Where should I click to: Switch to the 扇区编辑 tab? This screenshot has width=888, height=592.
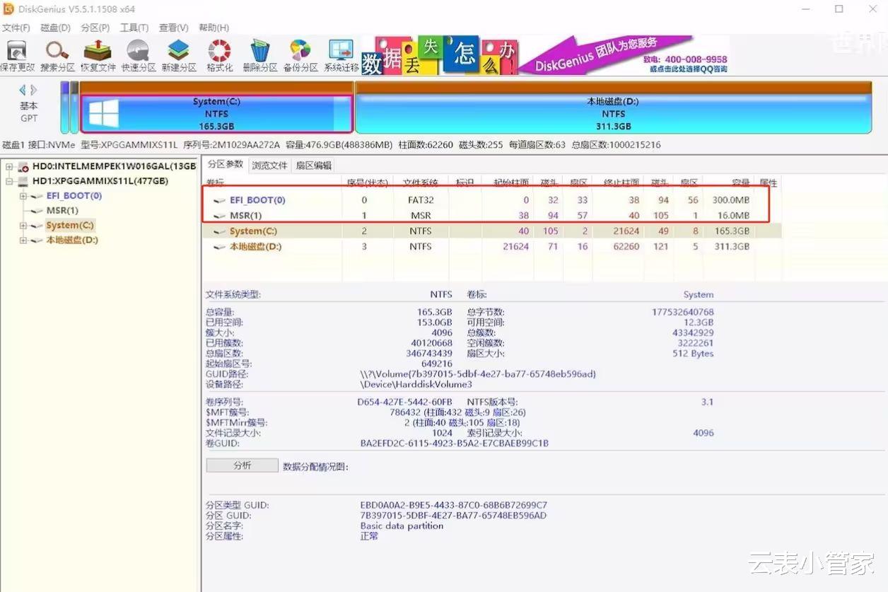(x=313, y=166)
